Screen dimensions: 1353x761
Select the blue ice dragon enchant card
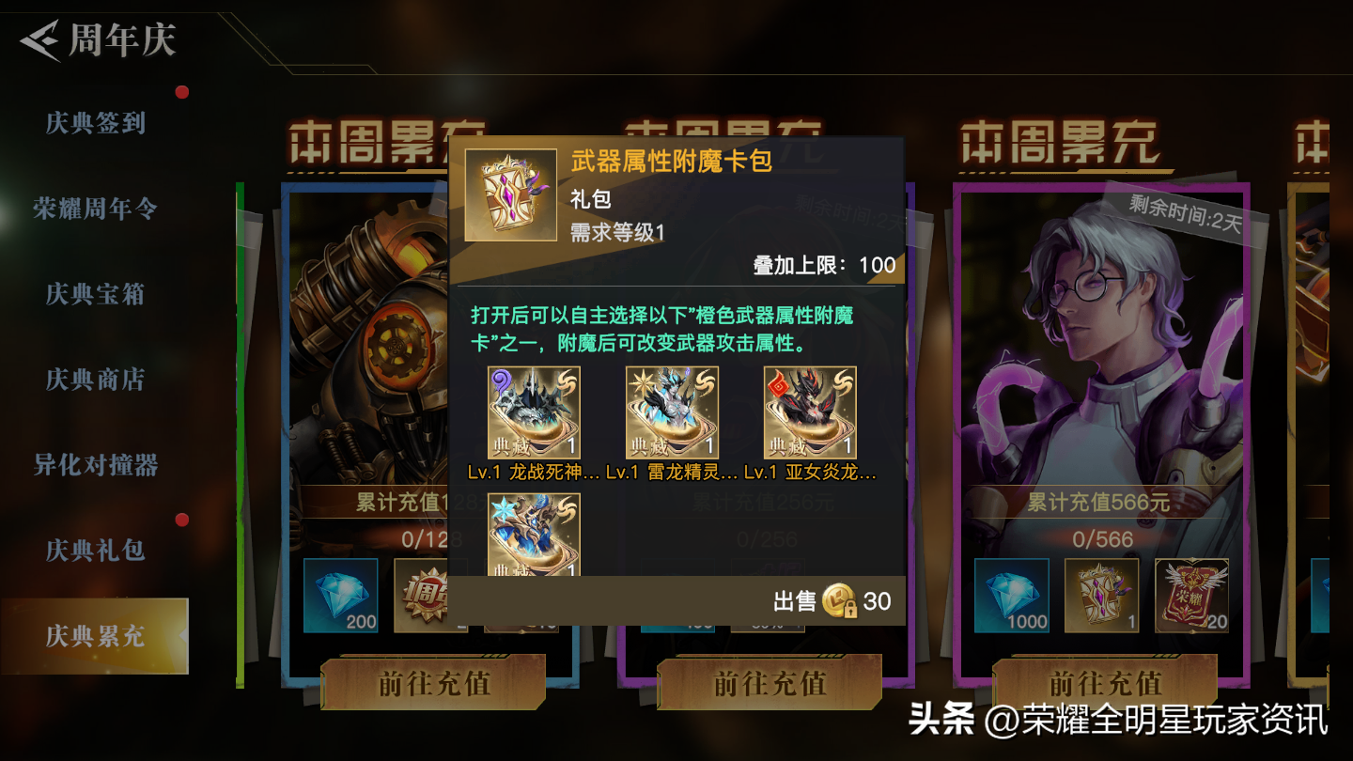534,535
